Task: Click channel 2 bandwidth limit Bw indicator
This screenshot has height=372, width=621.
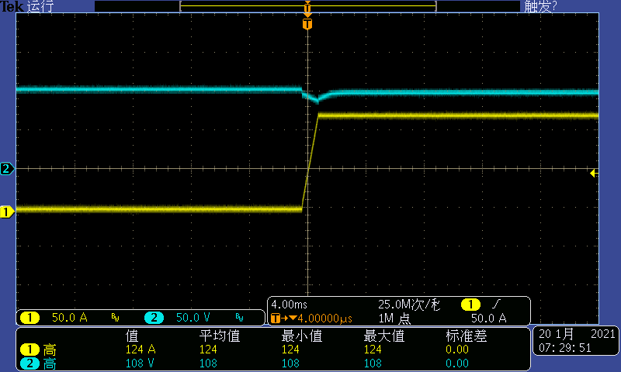Action: 239,318
